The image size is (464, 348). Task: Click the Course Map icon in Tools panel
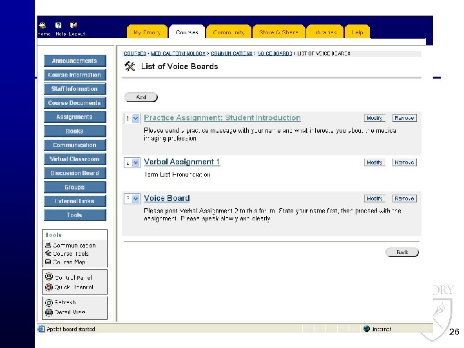[48, 262]
